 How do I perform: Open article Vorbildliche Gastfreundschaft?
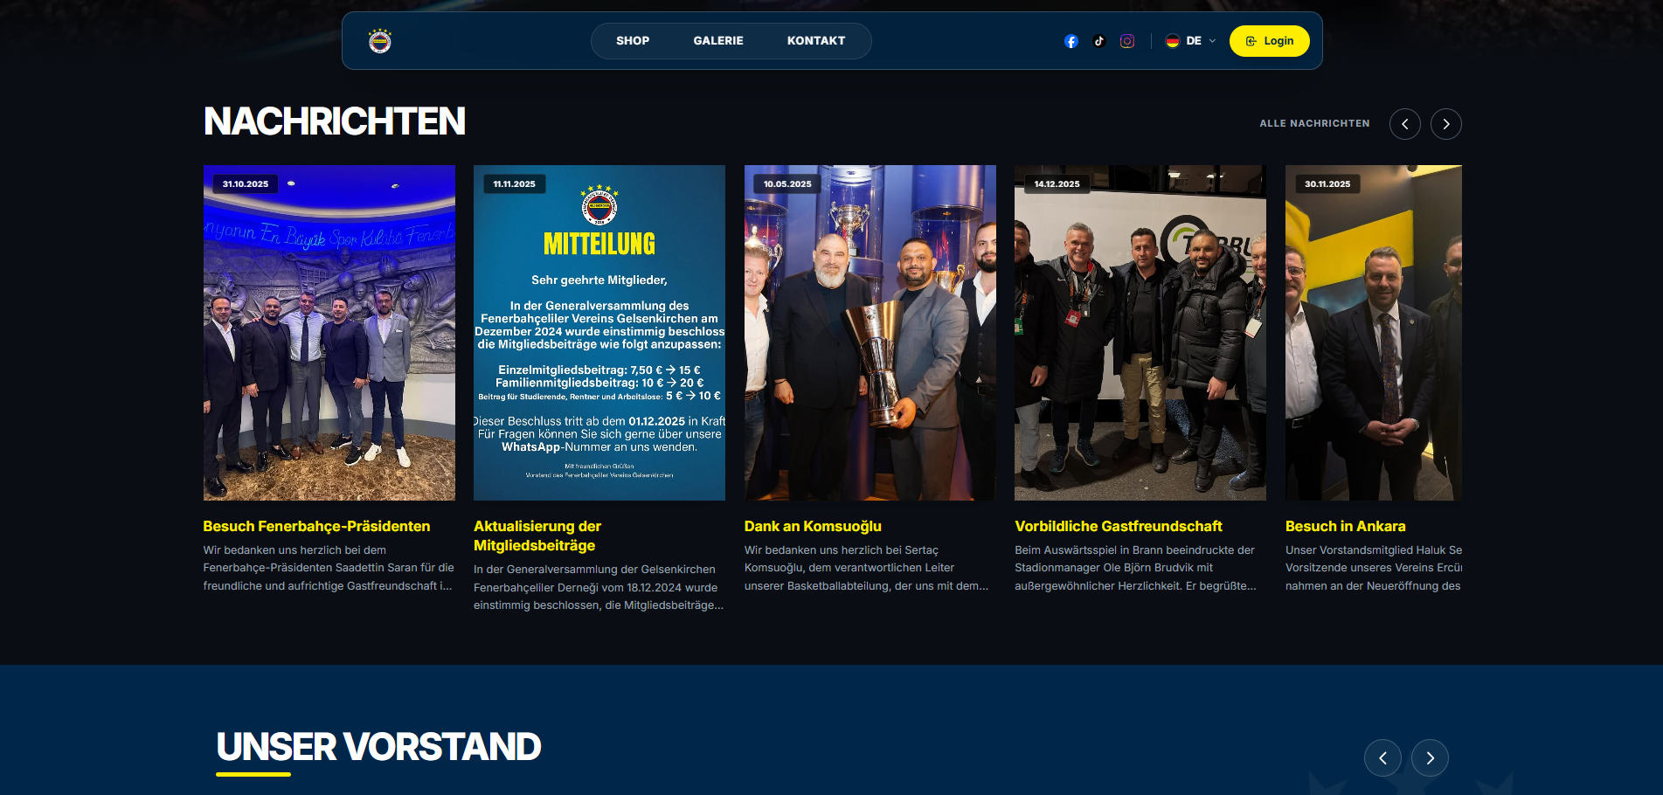1119,526
